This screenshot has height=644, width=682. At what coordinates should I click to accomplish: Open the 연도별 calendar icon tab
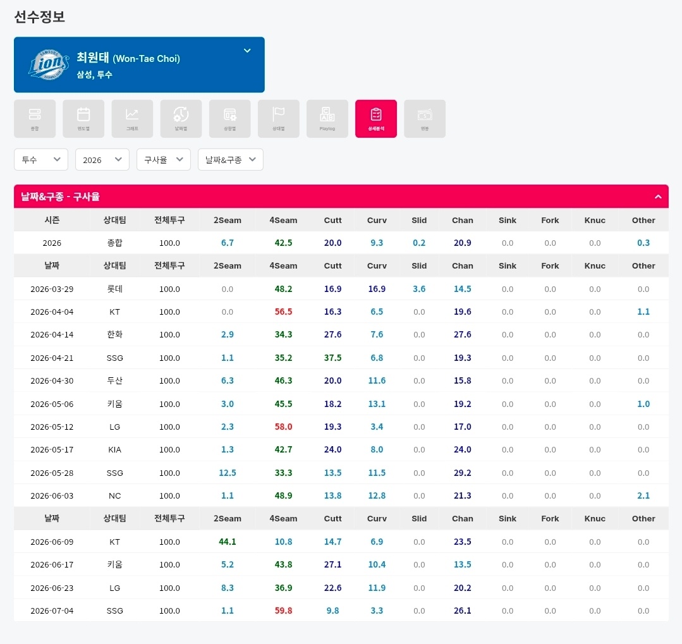(83, 119)
